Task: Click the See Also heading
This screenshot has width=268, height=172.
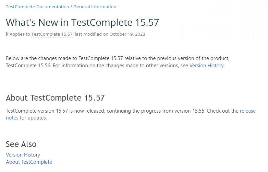Action: coord(21,144)
